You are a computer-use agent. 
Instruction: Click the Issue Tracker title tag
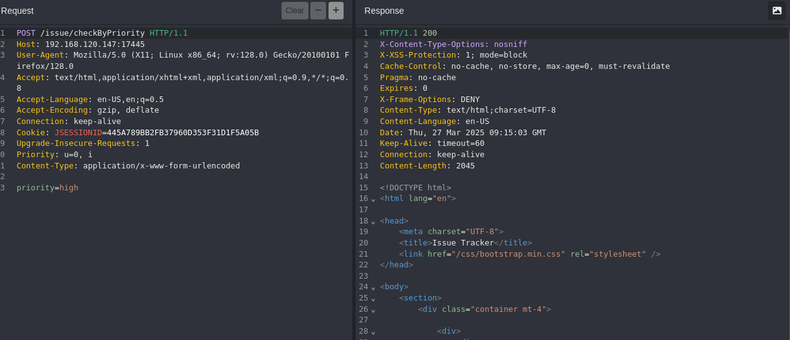465,243
